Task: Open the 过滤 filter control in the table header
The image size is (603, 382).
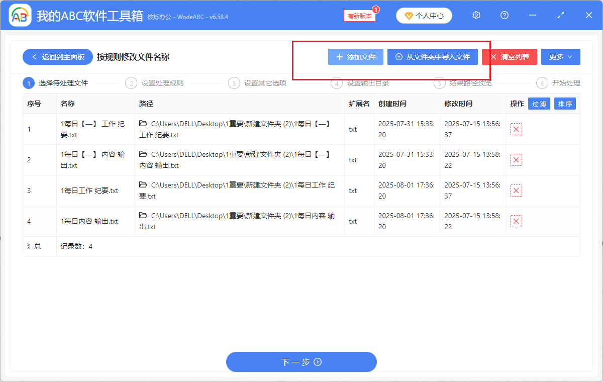Action: [539, 104]
